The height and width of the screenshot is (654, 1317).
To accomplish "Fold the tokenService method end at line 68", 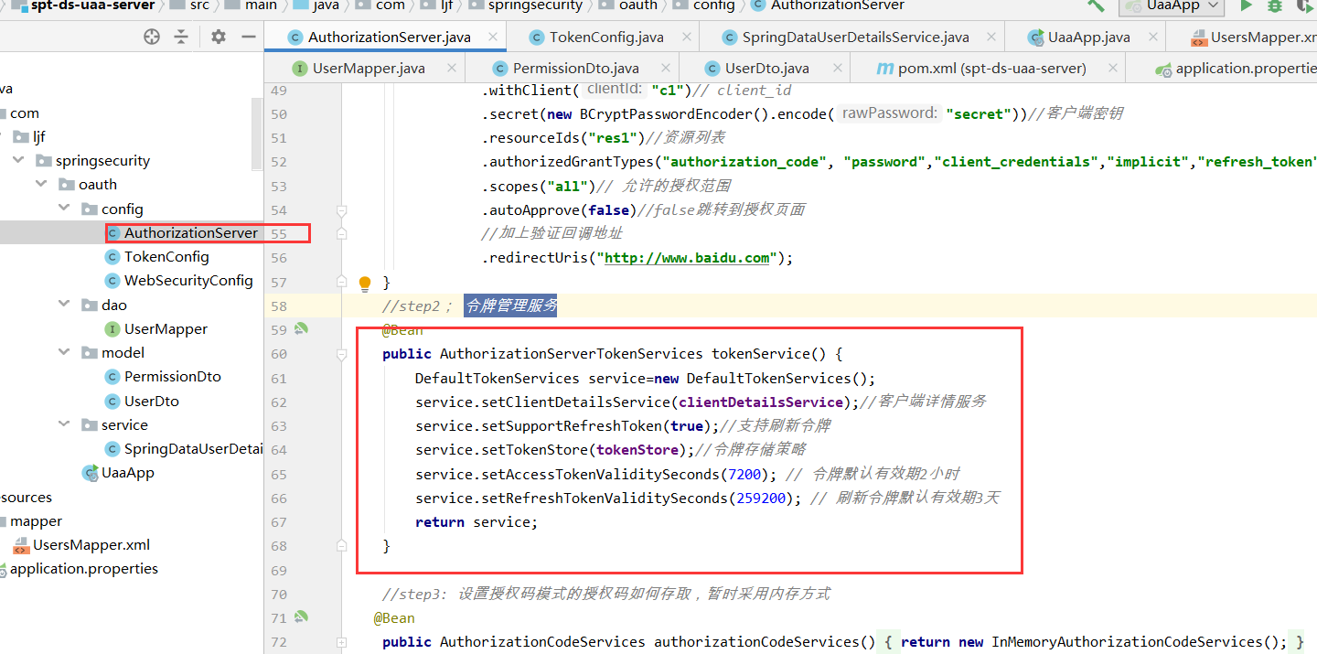I will [x=341, y=546].
